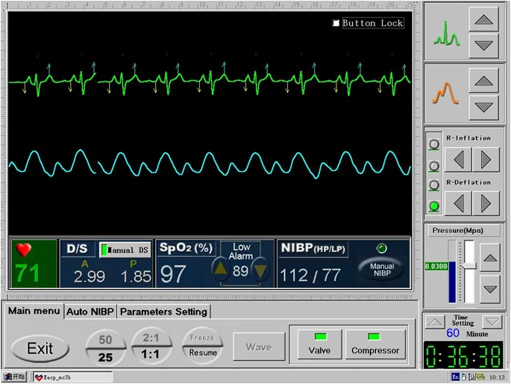Image resolution: width=511 pixels, height=384 pixels.
Task: Click the ECG waveform up arrow
Action: (x=483, y=19)
